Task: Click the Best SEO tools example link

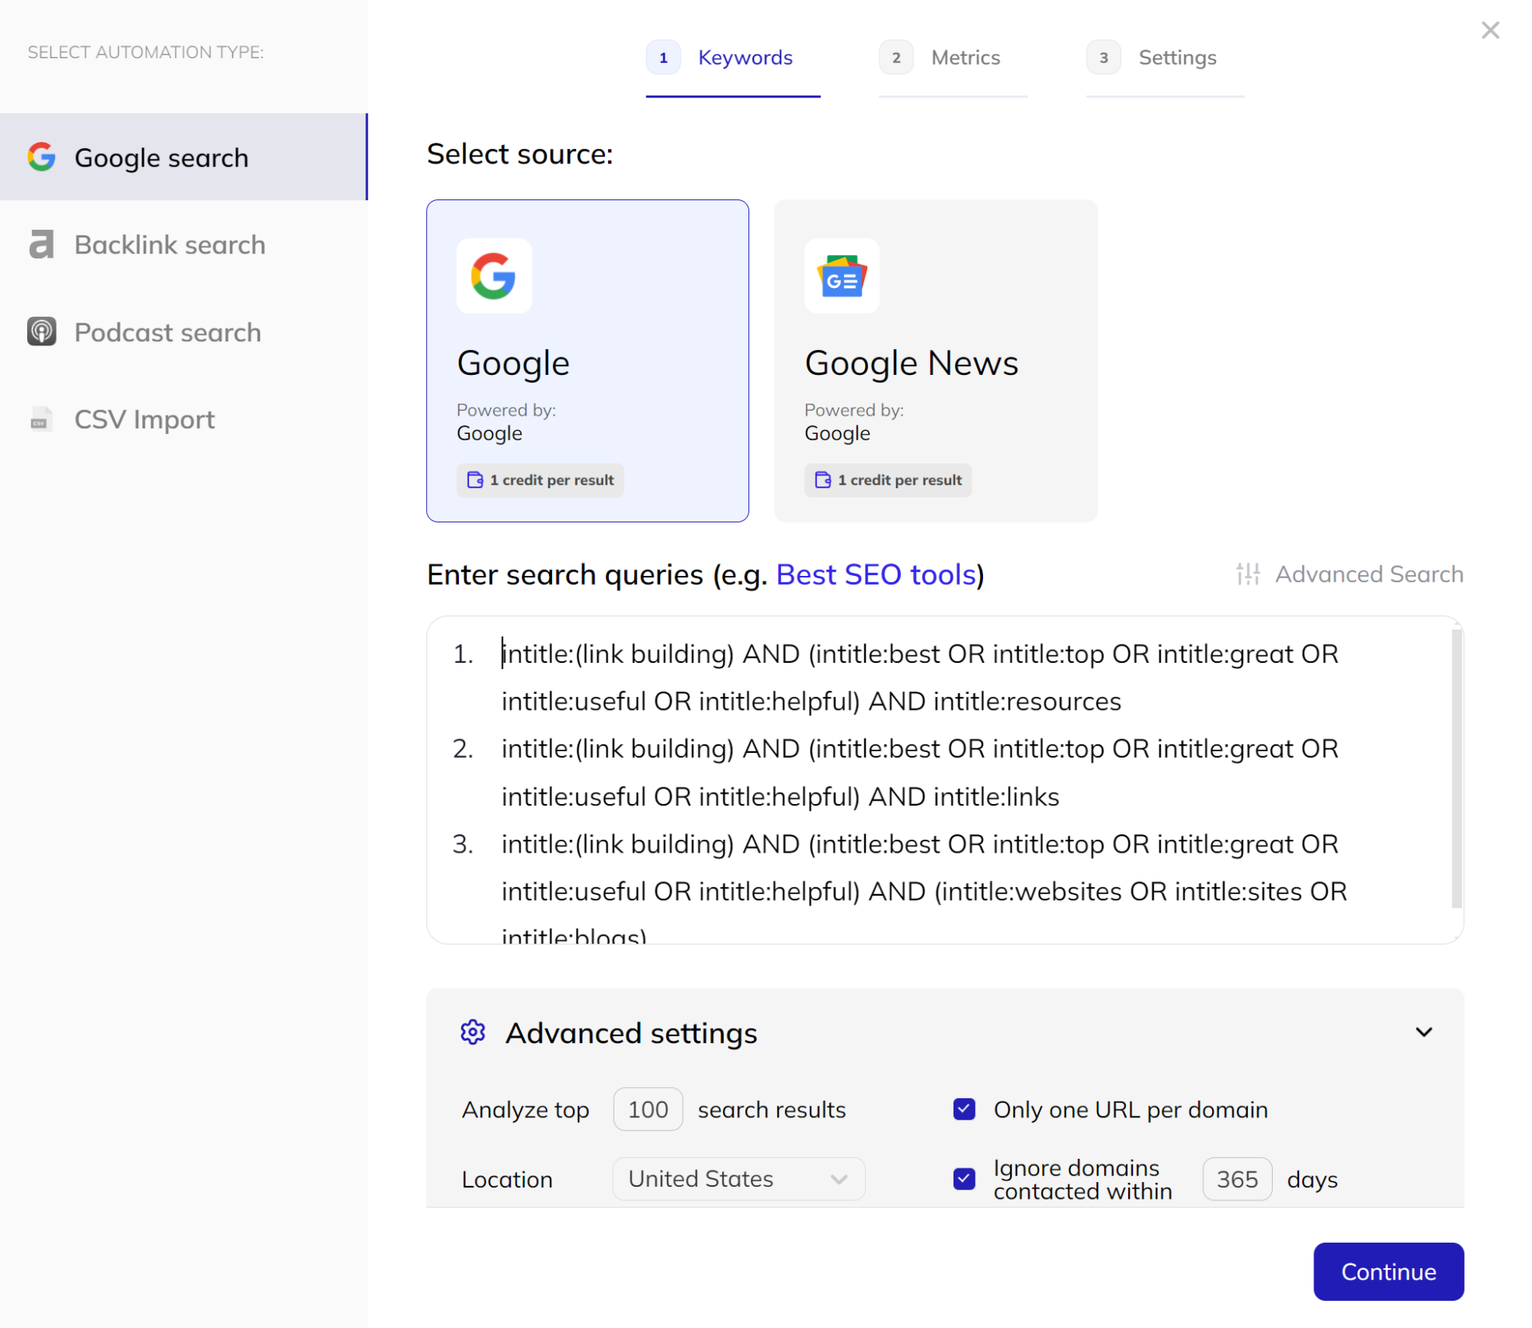Action: pyautogui.click(x=876, y=574)
